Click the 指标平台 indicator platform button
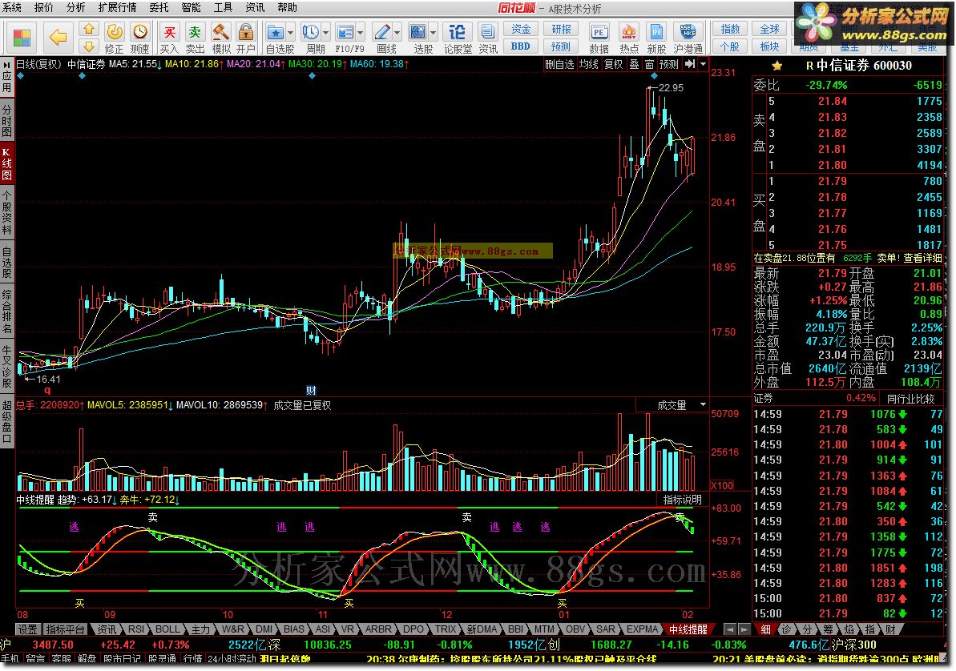The width and height of the screenshot is (956, 671). point(65,629)
